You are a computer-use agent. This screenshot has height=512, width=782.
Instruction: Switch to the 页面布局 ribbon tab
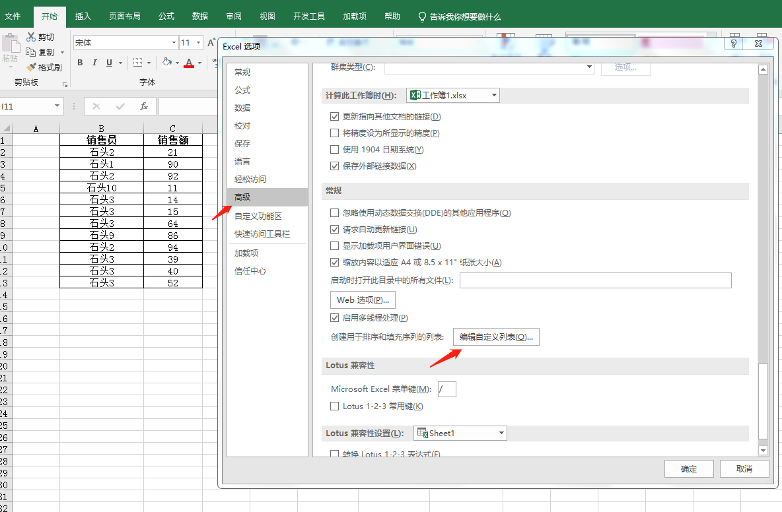coord(125,16)
